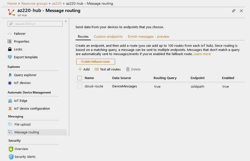The image size is (250, 161).
Task: Go to Resource groups in breadcrumb
Action: tap(38, 3)
